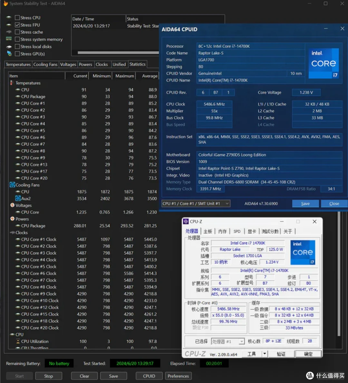Switch to the 主板 tab in CPU-Z
Screen dimensions: 348x383
tap(208, 231)
